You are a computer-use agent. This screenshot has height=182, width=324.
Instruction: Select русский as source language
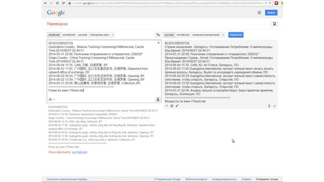coord(83,35)
